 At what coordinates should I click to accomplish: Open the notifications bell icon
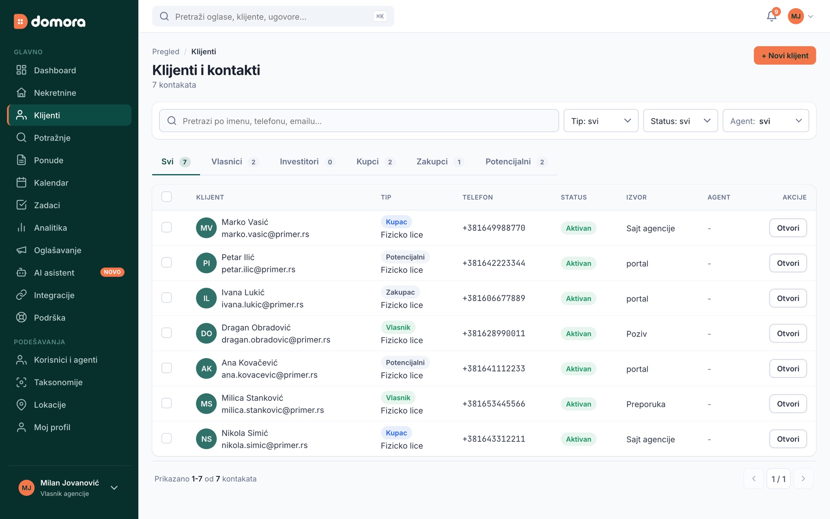(x=771, y=16)
